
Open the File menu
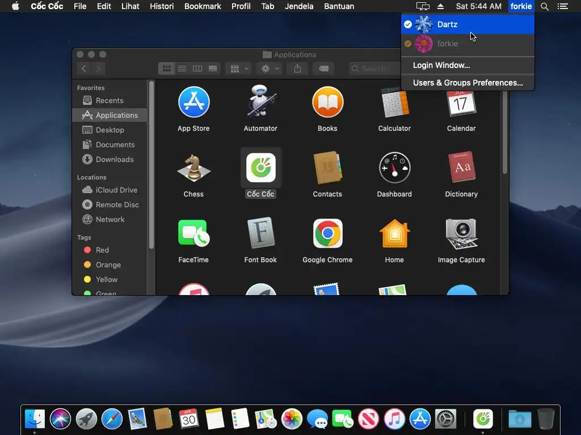pos(80,6)
